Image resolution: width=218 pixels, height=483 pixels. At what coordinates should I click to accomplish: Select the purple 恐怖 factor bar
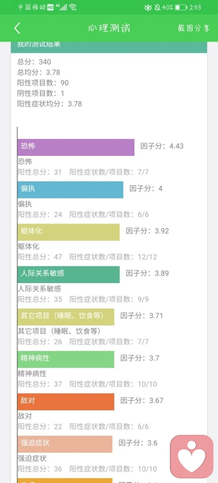(76, 147)
